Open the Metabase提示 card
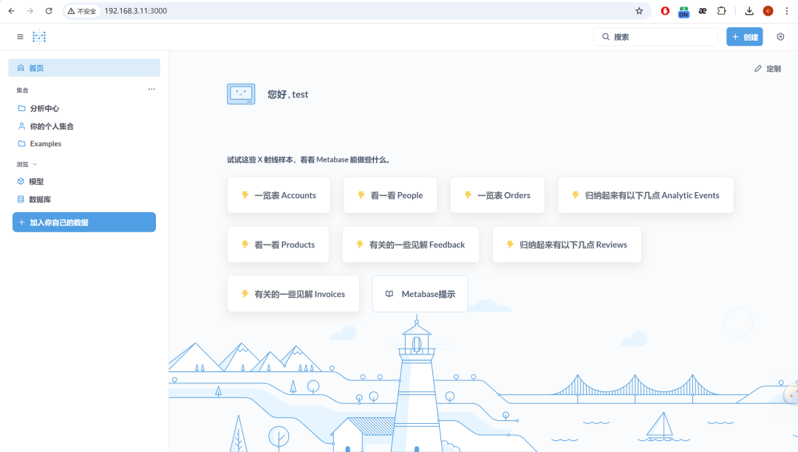This screenshot has height=452, width=798. pos(420,294)
